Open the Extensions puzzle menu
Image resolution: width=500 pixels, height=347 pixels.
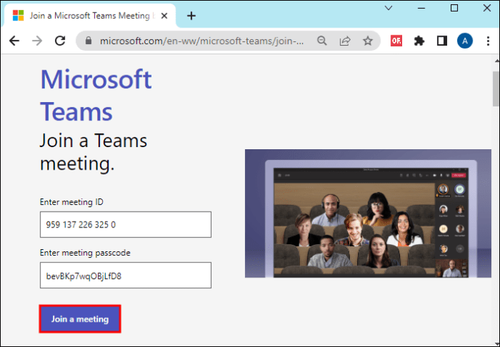419,41
